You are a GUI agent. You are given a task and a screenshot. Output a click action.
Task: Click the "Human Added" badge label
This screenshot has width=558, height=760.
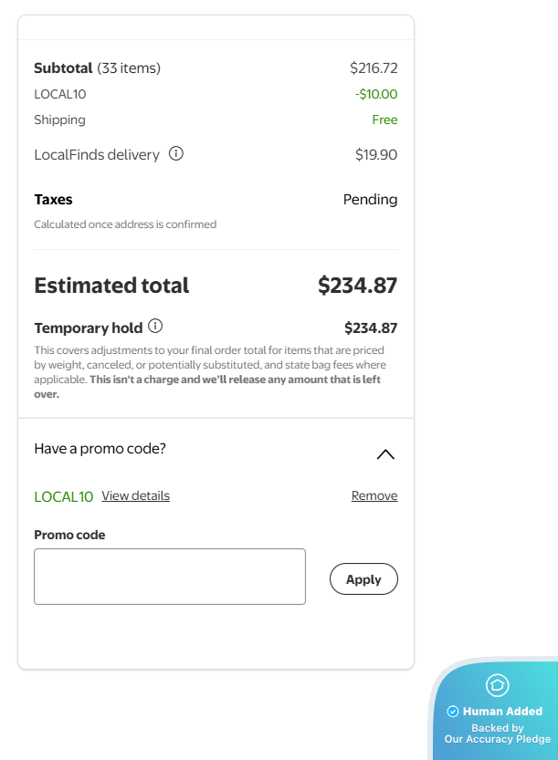click(502, 712)
